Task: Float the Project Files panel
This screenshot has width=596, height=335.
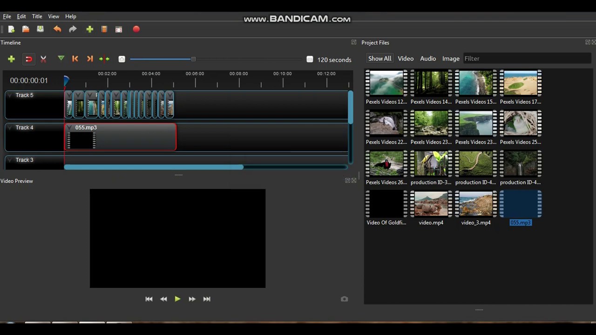Action: [588, 42]
